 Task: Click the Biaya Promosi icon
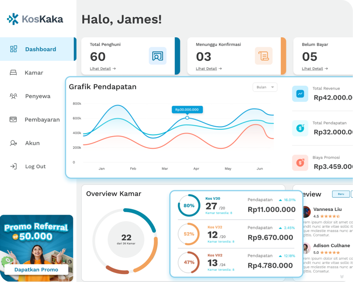coord(300,162)
